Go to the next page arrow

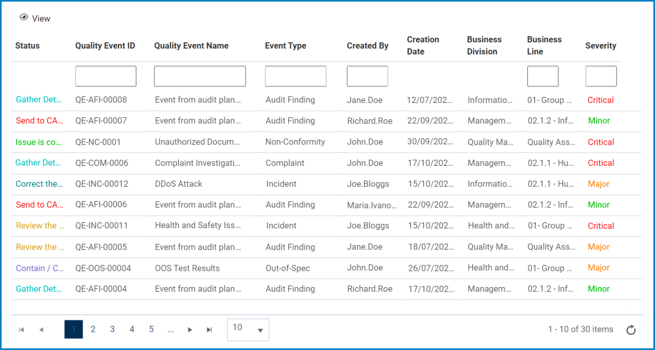[x=190, y=330]
